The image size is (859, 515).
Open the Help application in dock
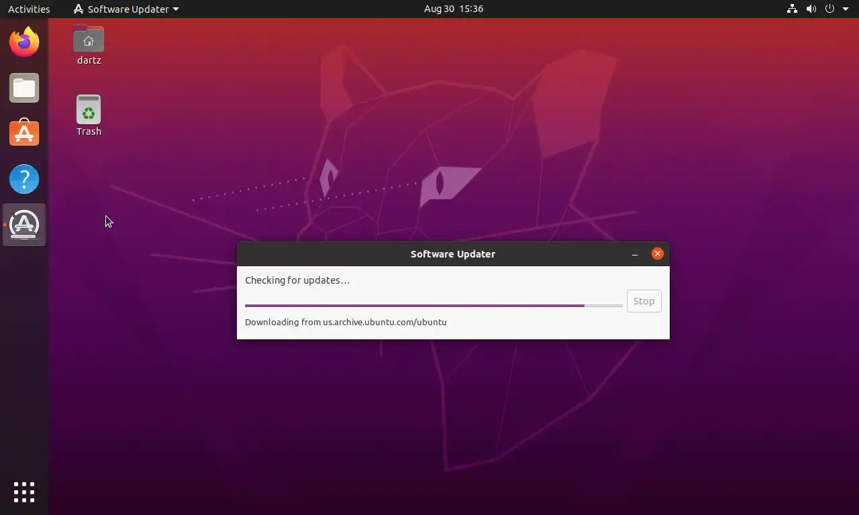24,179
